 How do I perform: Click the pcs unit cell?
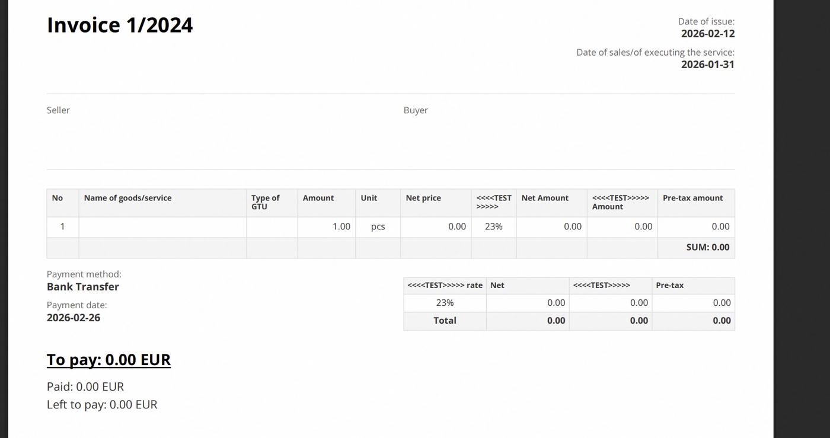[378, 226]
